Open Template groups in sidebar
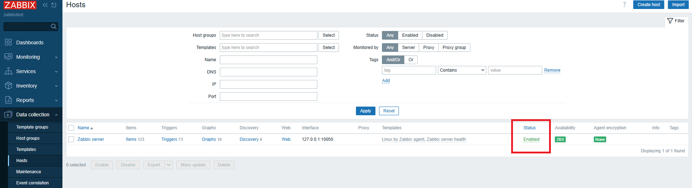 point(32,127)
